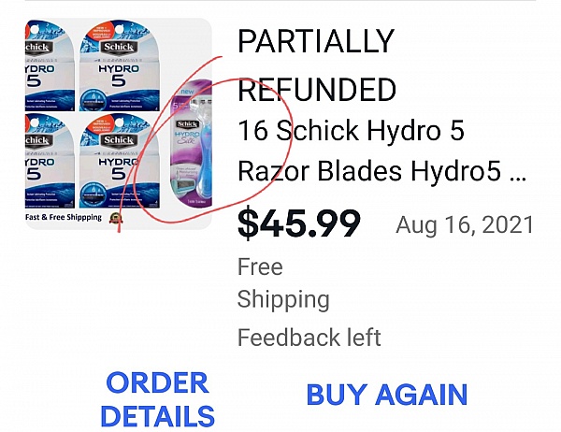
Task: Click the top-left Schick Hydro 5 box
Action: (x=50, y=65)
